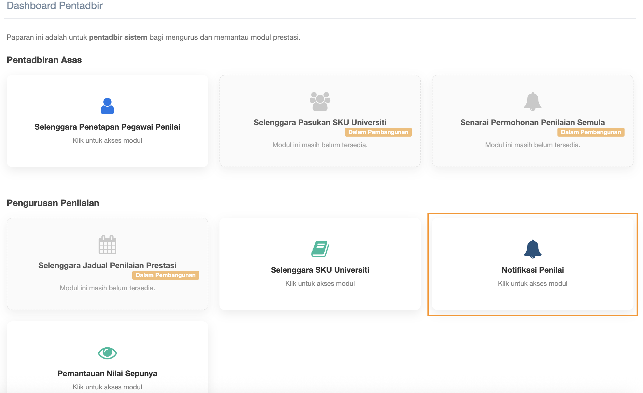
Task: Click the blue user icon for Penetapan Pegawai Penilai
Action: pos(107,106)
